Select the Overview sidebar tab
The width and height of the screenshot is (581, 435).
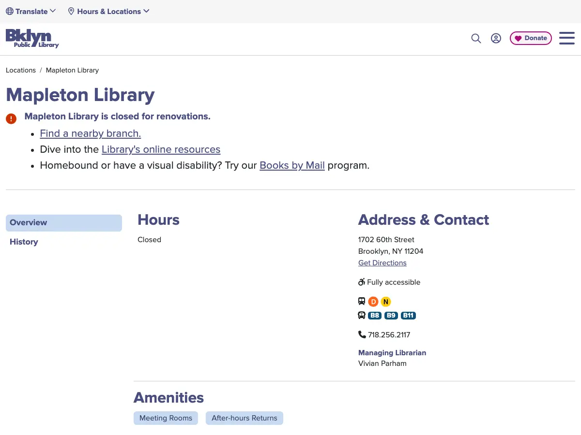tap(64, 223)
